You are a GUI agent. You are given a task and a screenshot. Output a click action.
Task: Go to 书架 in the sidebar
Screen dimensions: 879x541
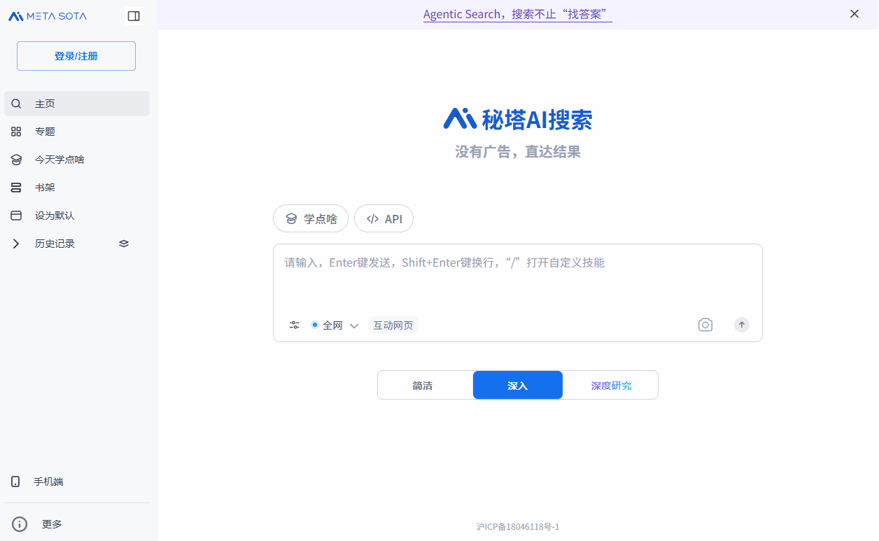pos(45,188)
